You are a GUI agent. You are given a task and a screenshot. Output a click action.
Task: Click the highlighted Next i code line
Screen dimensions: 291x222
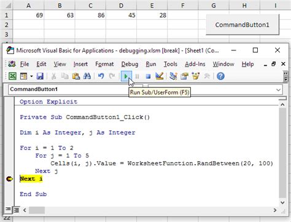31,179
